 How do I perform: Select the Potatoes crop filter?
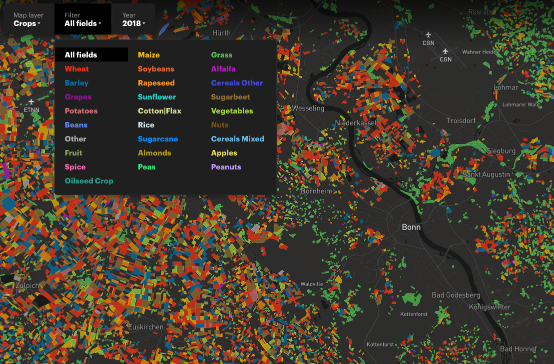point(81,110)
